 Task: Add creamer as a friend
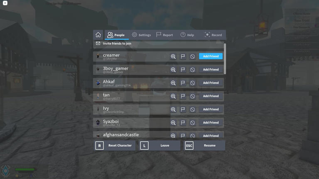pyautogui.click(x=211, y=56)
